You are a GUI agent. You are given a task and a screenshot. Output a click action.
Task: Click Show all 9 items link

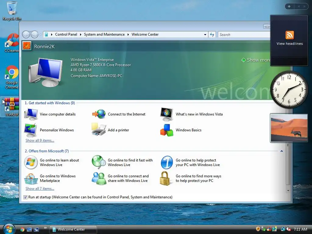tap(40, 140)
